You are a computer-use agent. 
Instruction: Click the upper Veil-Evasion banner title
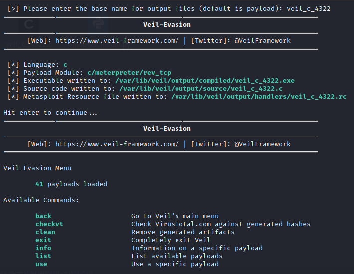(167, 25)
